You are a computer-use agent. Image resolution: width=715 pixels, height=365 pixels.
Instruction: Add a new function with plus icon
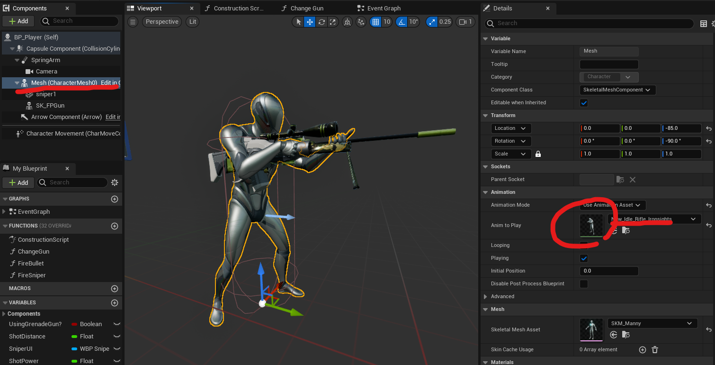pyautogui.click(x=114, y=226)
